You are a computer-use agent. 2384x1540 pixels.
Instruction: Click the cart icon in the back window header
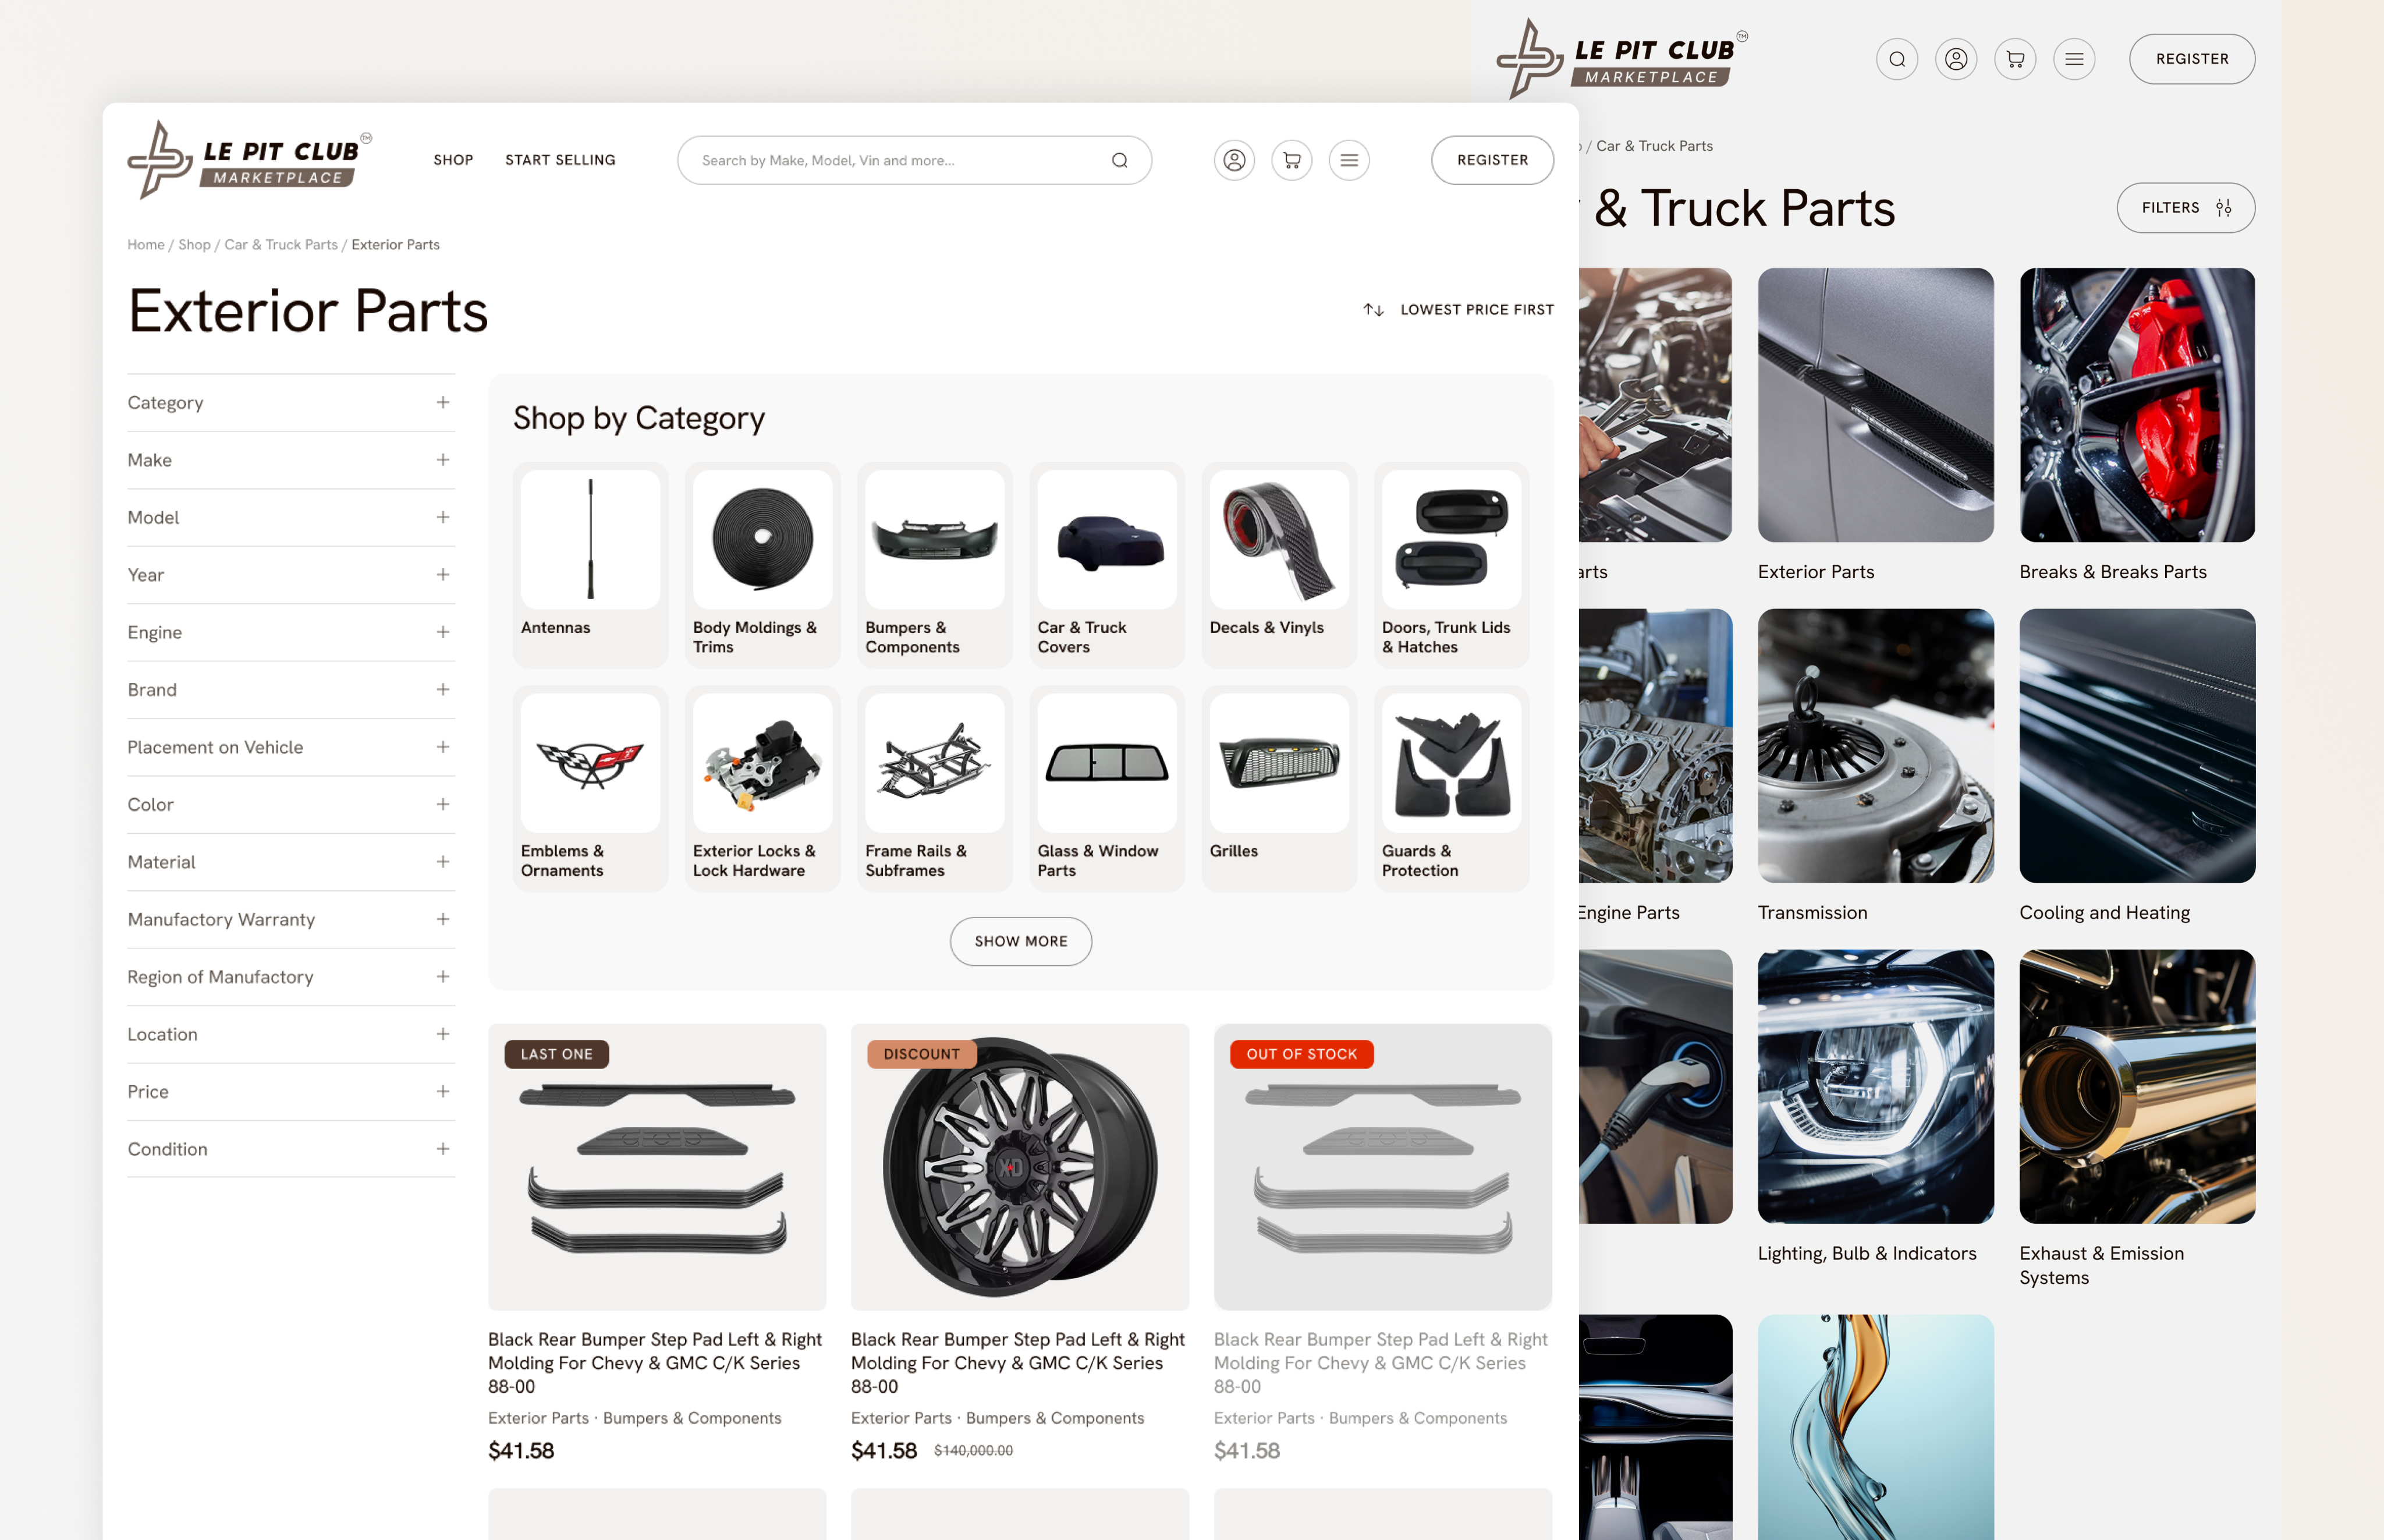pyautogui.click(x=2015, y=59)
